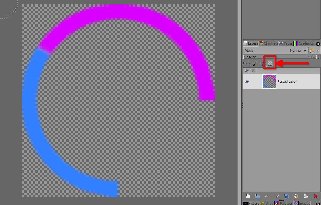The image size is (321, 205).
Task: Toggle lock pixels paintbrush icon
Action: (x=255, y=63)
